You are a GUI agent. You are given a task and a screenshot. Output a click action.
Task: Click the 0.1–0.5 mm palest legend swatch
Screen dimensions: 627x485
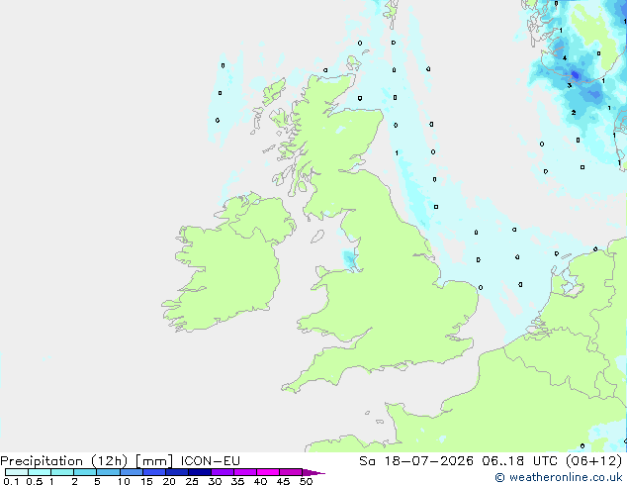[17, 472]
